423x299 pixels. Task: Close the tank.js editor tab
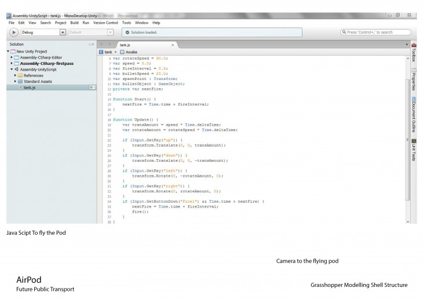173,45
